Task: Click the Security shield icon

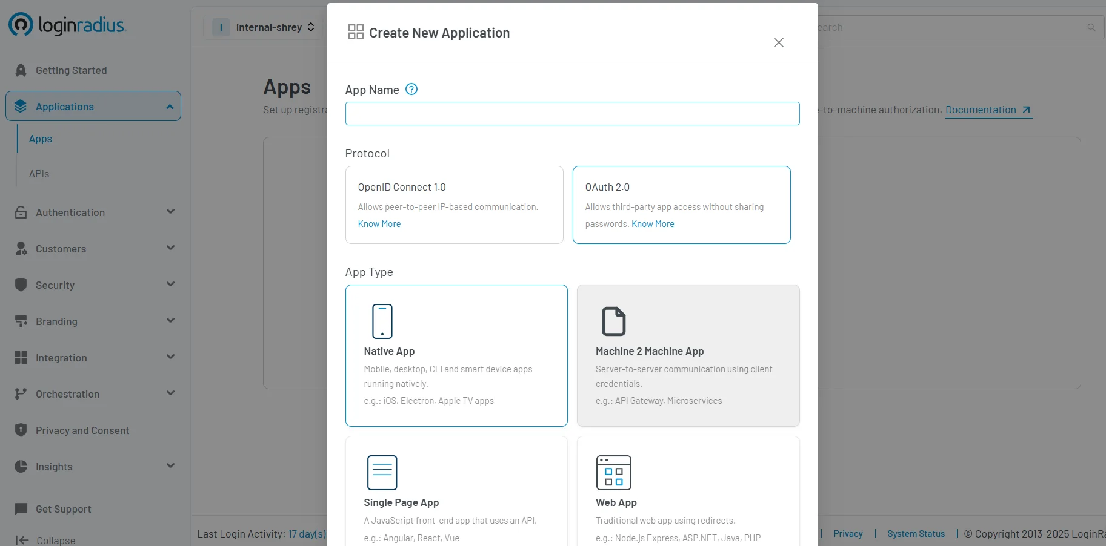Action: pos(21,285)
